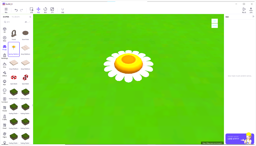256x146 pixels.
Task: Collapse the right properties panel
Action: (x=253, y=17)
